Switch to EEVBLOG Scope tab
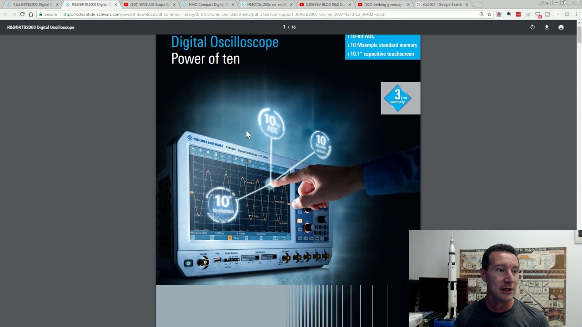This screenshot has height=327, width=582. point(149,5)
